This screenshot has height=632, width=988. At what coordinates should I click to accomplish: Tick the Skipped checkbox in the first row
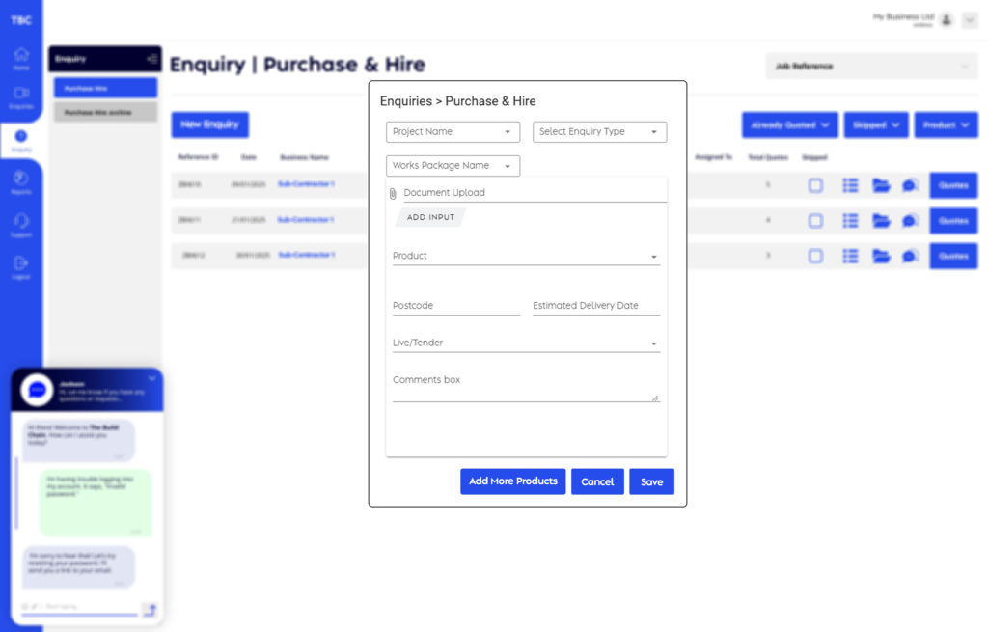815,185
